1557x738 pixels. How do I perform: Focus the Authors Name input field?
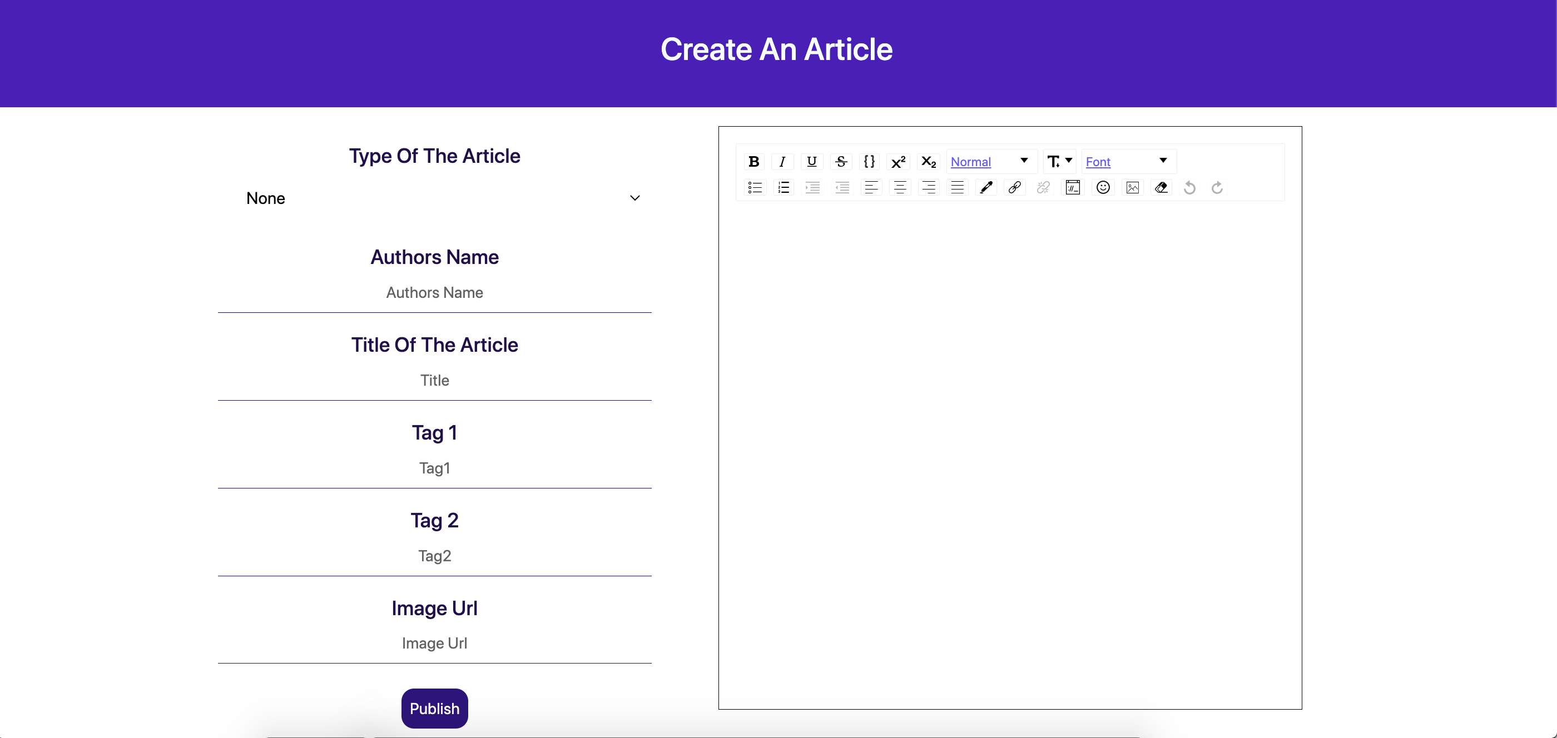click(435, 293)
